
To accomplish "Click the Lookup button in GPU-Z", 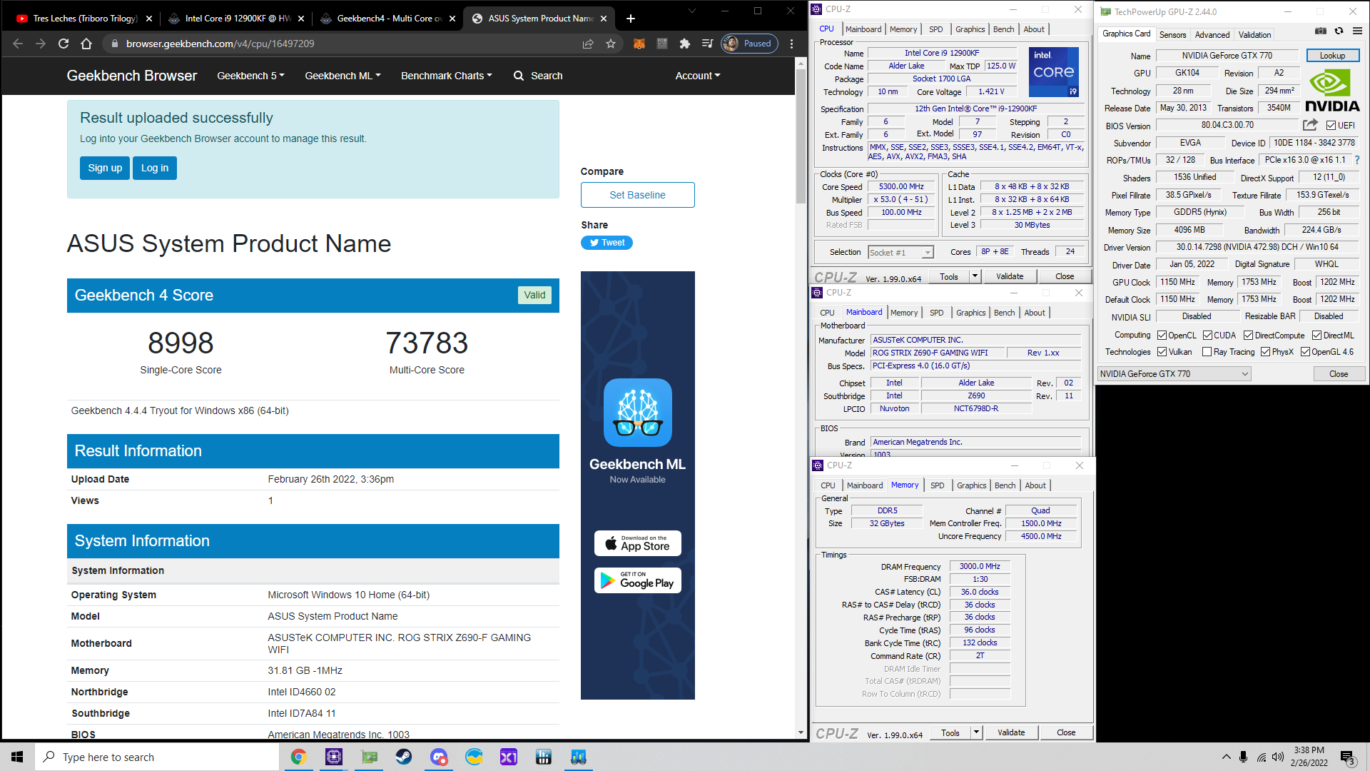I will pos(1332,56).
